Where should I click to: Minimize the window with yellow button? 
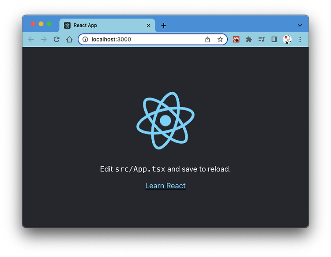tap(41, 24)
